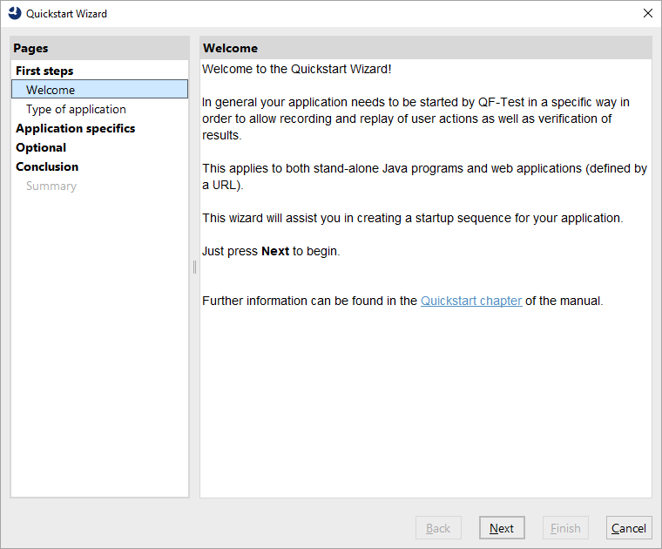This screenshot has height=549, width=662.
Task: Jump to the Optional section
Action: point(41,147)
